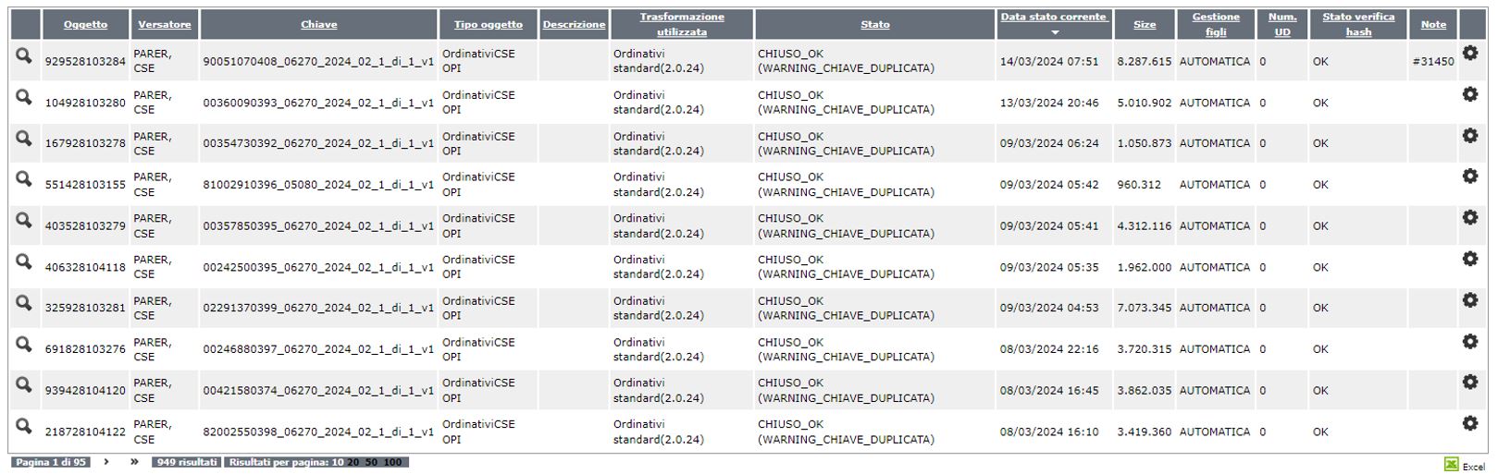Sort table by Stato column
The height and width of the screenshot is (474, 1498).
coord(875,25)
